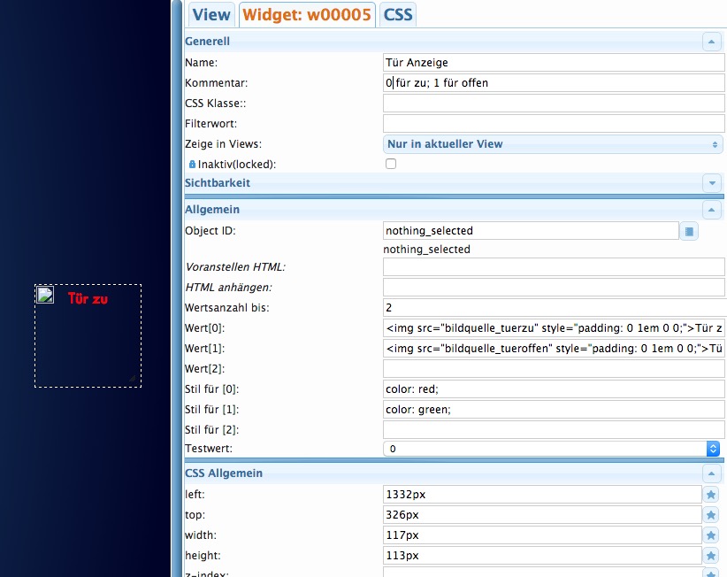727x577 pixels.
Task: Click the Wert[1] input field
Action: coord(554,349)
